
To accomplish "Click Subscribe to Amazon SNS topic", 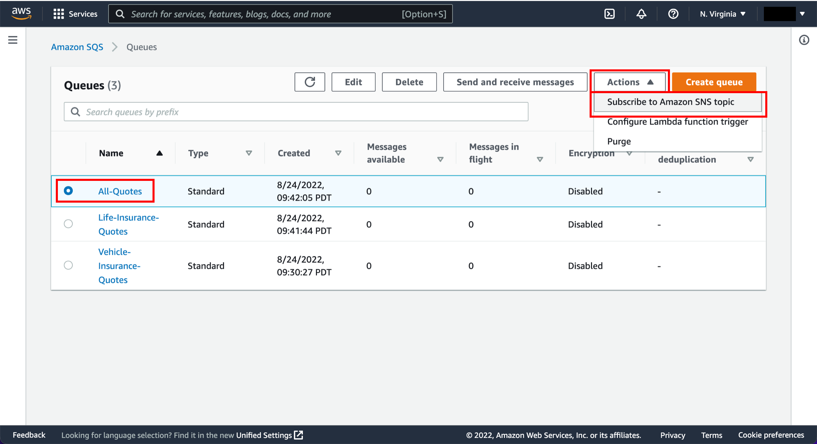I will 677,102.
